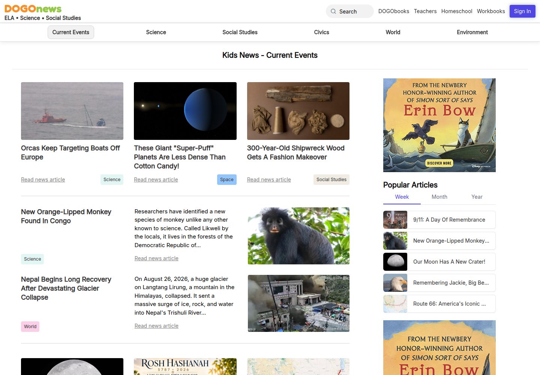The height and width of the screenshot is (375, 540).
Task: Open the World category
Action: pyautogui.click(x=393, y=32)
